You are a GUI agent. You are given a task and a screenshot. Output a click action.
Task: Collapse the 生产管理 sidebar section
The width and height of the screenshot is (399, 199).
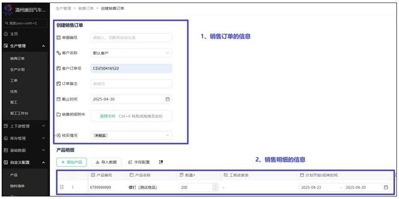(43, 46)
